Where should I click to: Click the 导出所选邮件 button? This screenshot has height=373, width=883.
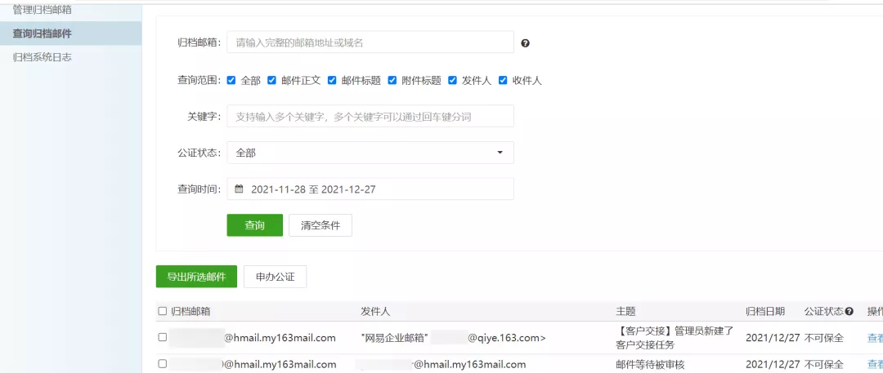(196, 277)
